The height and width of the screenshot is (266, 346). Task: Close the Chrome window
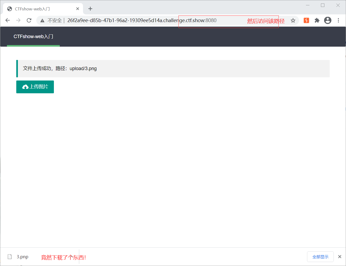coord(338,5)
